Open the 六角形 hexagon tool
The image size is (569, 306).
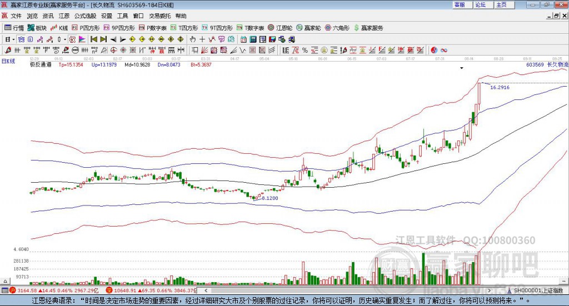click(x=337, y=28)
